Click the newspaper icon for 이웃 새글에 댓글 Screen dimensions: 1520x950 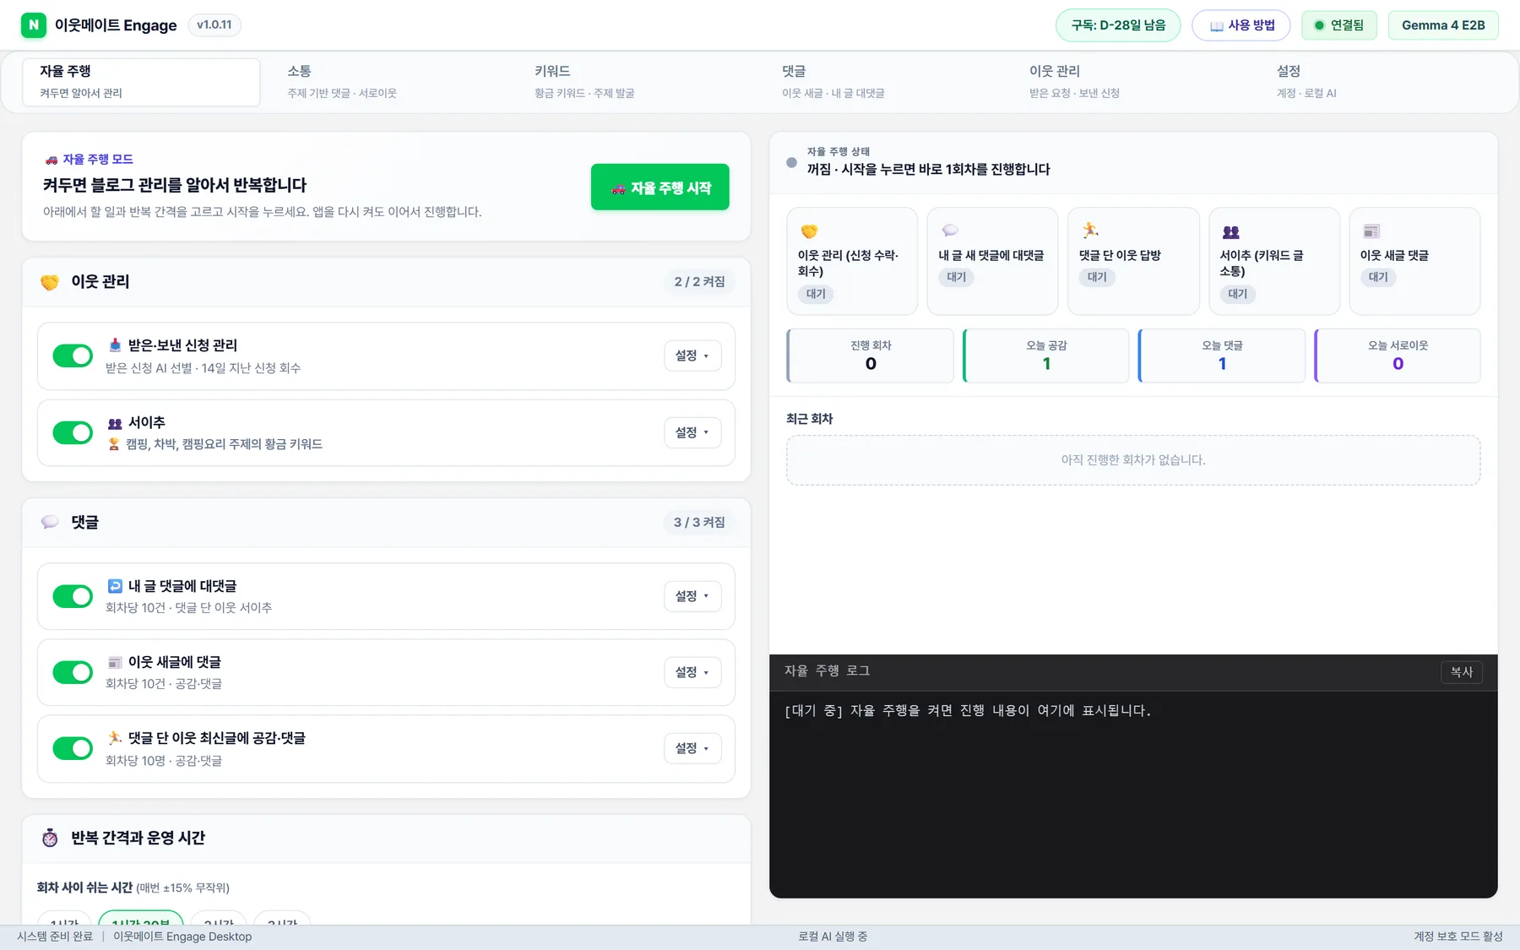coord(115,662)
